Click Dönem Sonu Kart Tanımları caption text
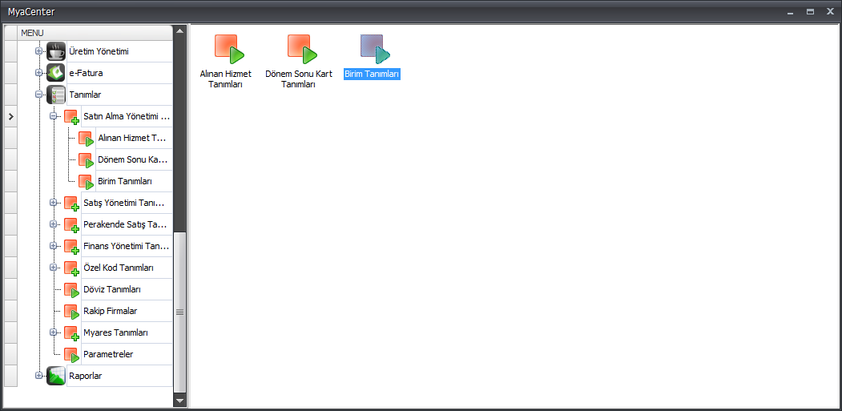Screen dimensions: 842x411 [x=299, y=79]
